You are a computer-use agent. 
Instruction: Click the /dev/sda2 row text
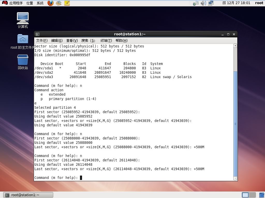98,72
